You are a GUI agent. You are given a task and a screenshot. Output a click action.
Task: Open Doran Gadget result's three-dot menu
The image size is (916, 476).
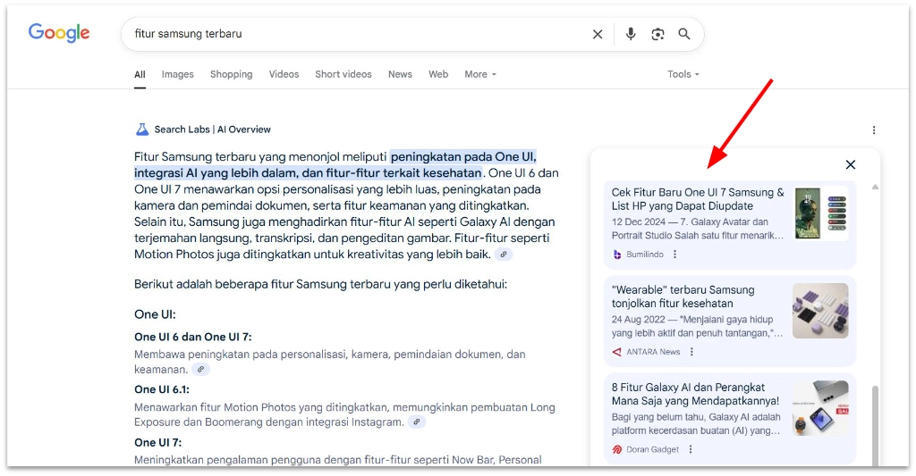(x=690, y=449)
